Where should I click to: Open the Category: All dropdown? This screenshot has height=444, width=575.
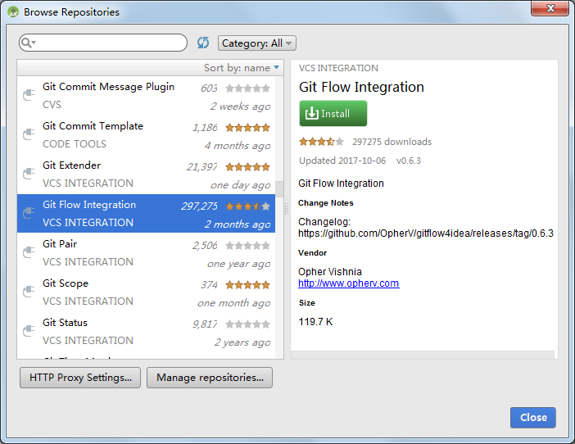(x=256, y=43)
